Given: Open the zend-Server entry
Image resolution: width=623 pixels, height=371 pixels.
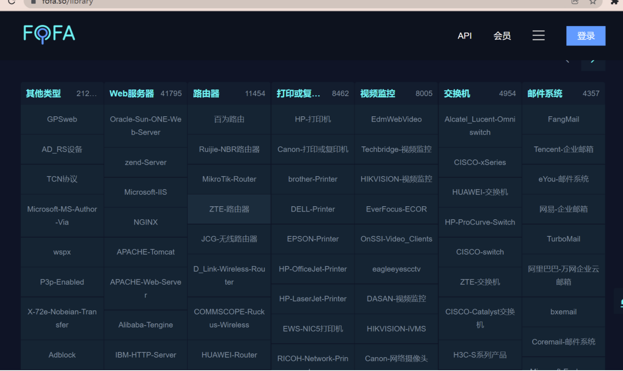Looking at the screenshot, I should pyautogui.click(x=146, y=162).
